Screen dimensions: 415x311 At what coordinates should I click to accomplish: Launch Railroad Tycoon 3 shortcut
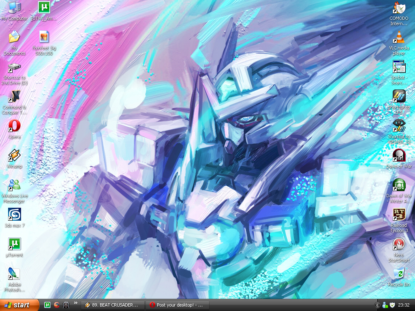399,221
